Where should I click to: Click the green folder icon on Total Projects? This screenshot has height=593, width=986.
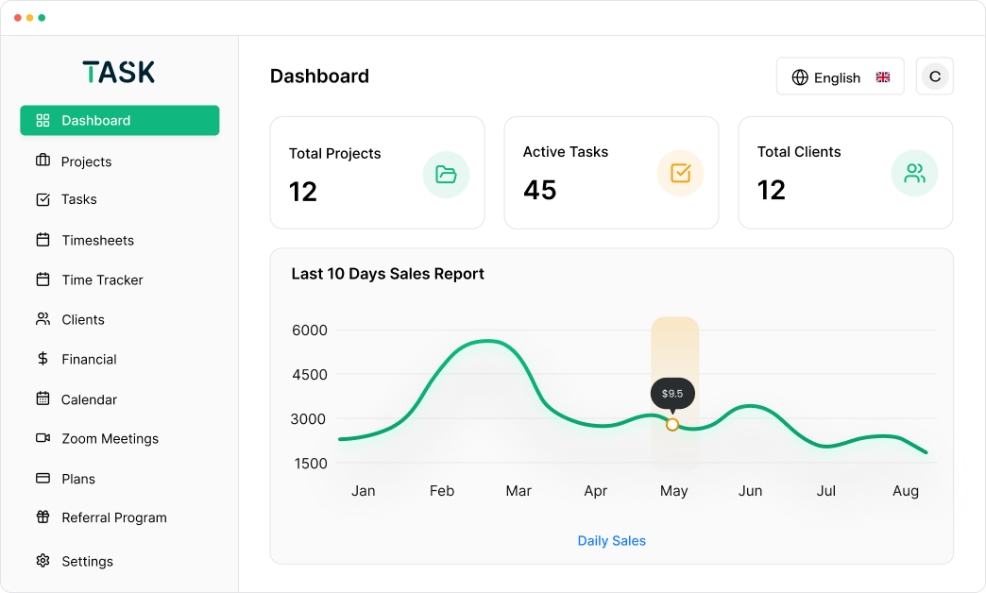tap(446, 174)
